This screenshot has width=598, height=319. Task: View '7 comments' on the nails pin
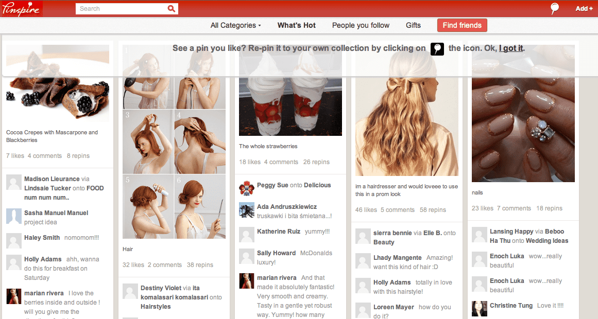click(x=514, y=208)
